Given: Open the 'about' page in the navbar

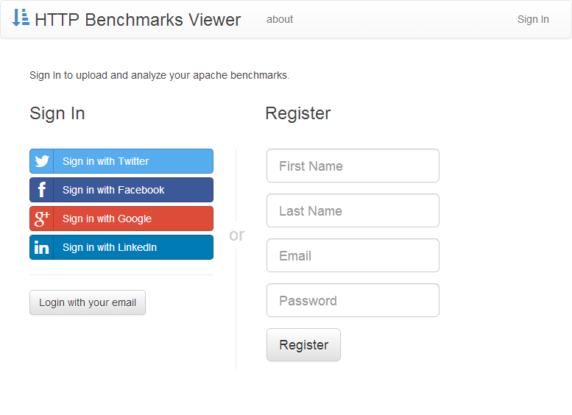Looking at the screenshot, I should tap(280, 19).
